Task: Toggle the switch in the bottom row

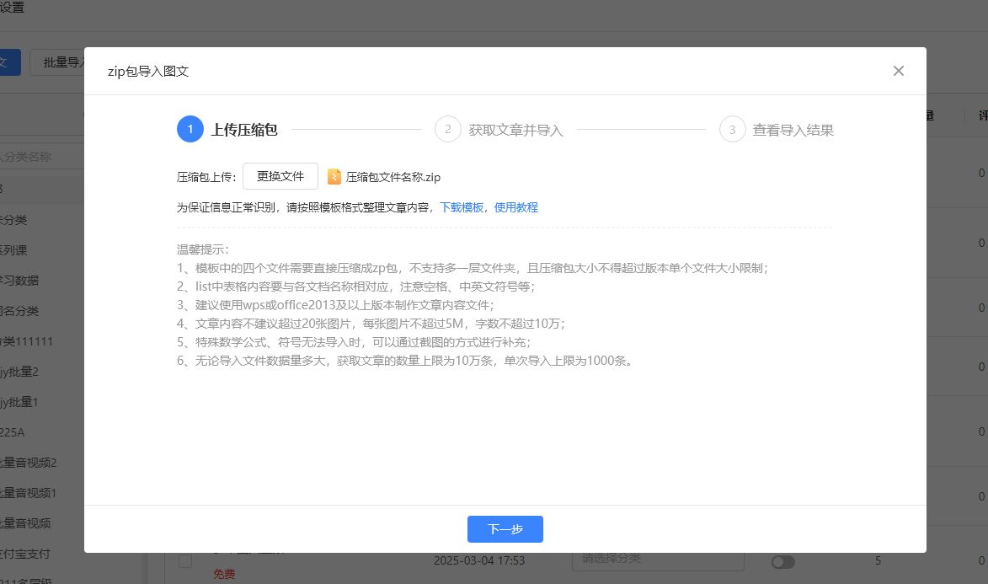Action: [782, 562]
